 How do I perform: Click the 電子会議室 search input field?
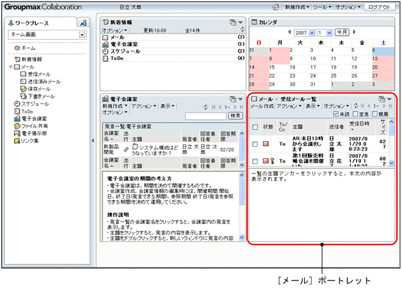point(206,116)
